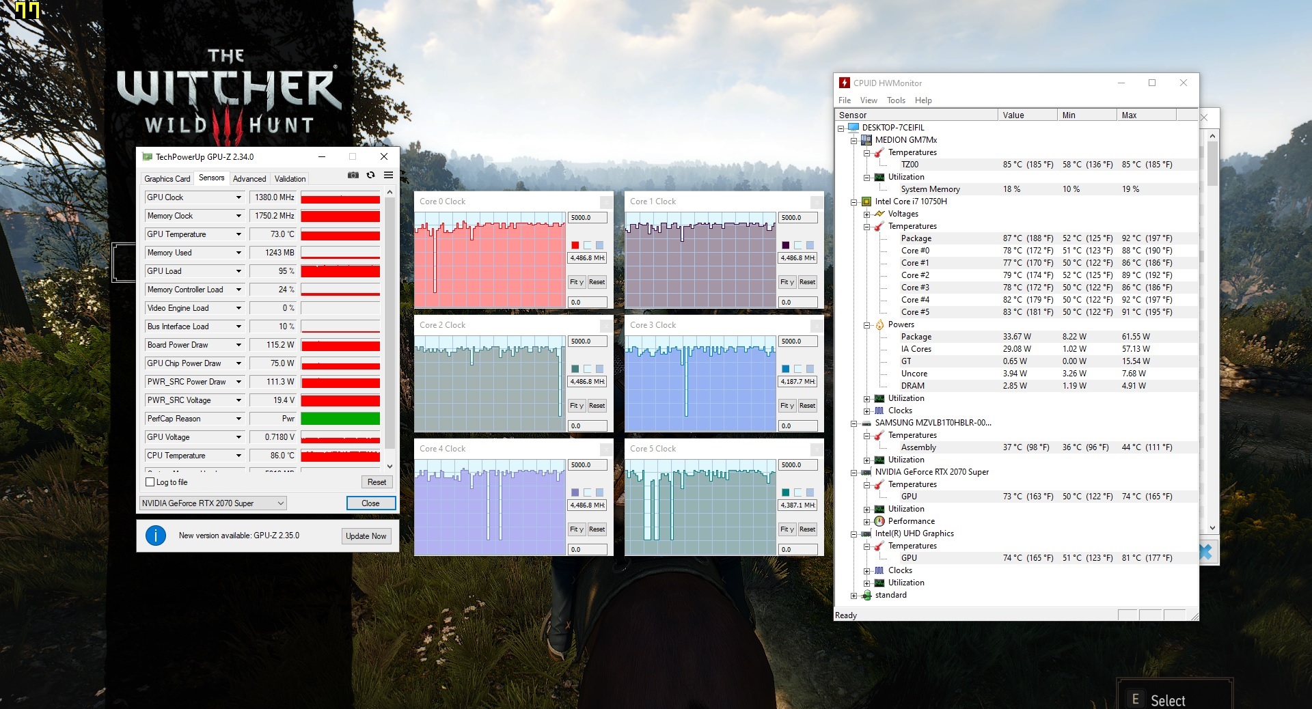Close the Core 2 Clock graph panel
The width and height of the screenshot is (1312, 709).
(606, 325)
